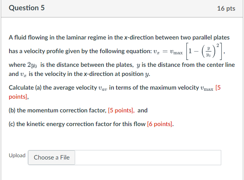244x180 pixels.
Task: Click the word and after [5 points],
Action: (x=142, y=111)
